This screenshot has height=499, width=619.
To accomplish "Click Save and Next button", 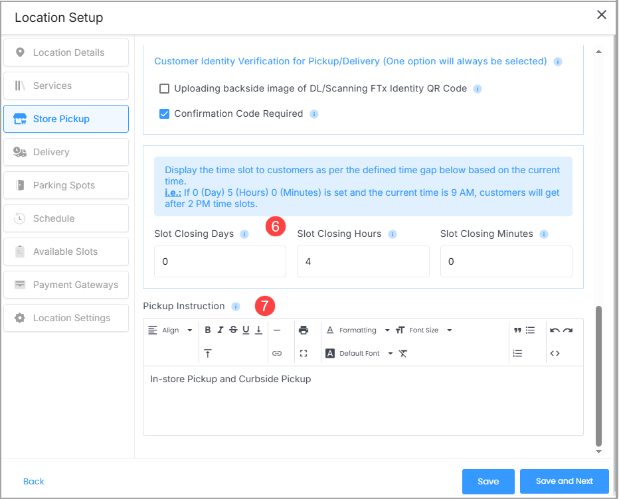I will (564, 481).
